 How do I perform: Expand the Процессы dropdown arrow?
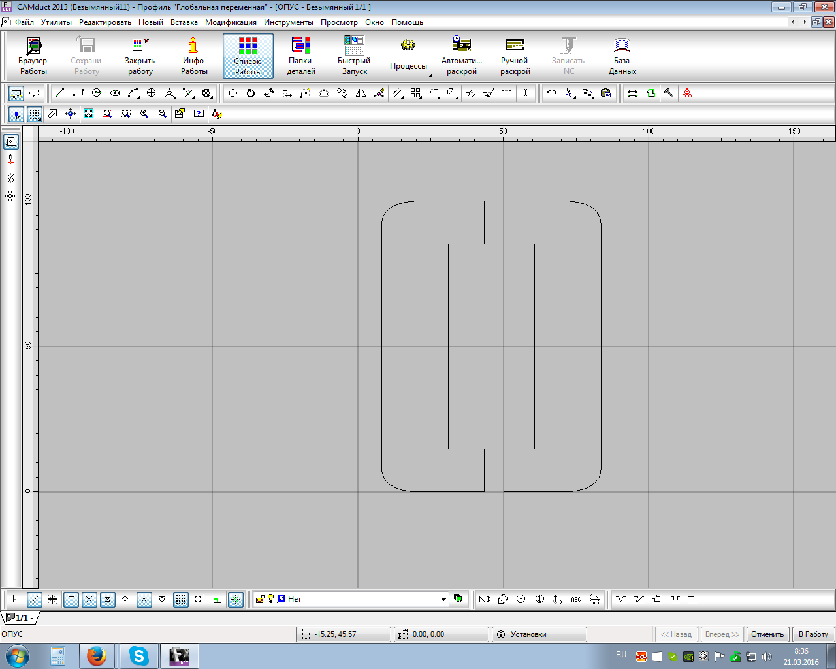[x=430, y=76]
